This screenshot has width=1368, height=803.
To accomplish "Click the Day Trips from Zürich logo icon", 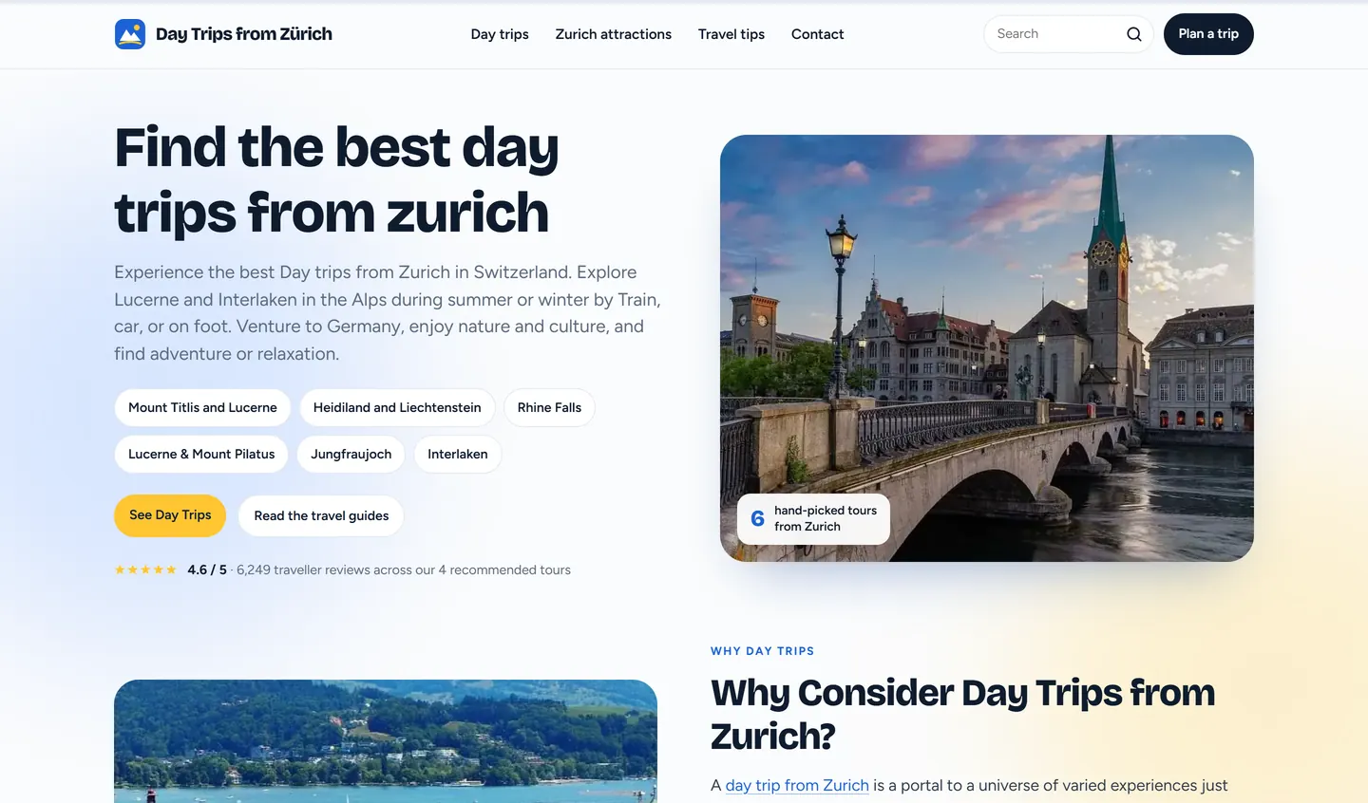I will (130, 34).
